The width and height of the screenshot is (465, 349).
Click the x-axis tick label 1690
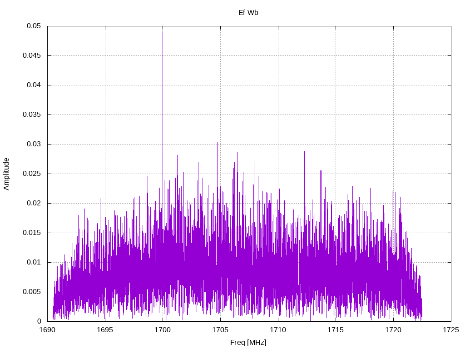(47, 330)
